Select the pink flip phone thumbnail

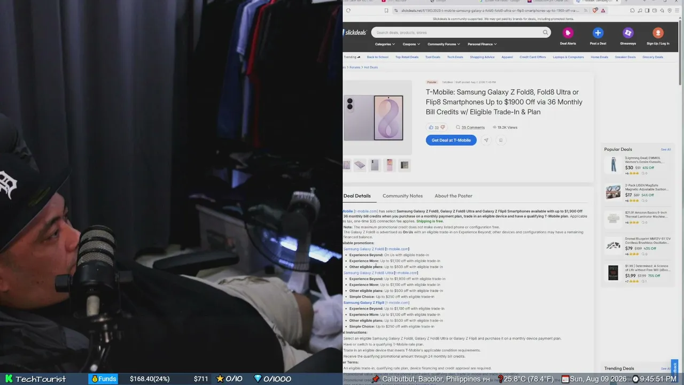point(390,165)
